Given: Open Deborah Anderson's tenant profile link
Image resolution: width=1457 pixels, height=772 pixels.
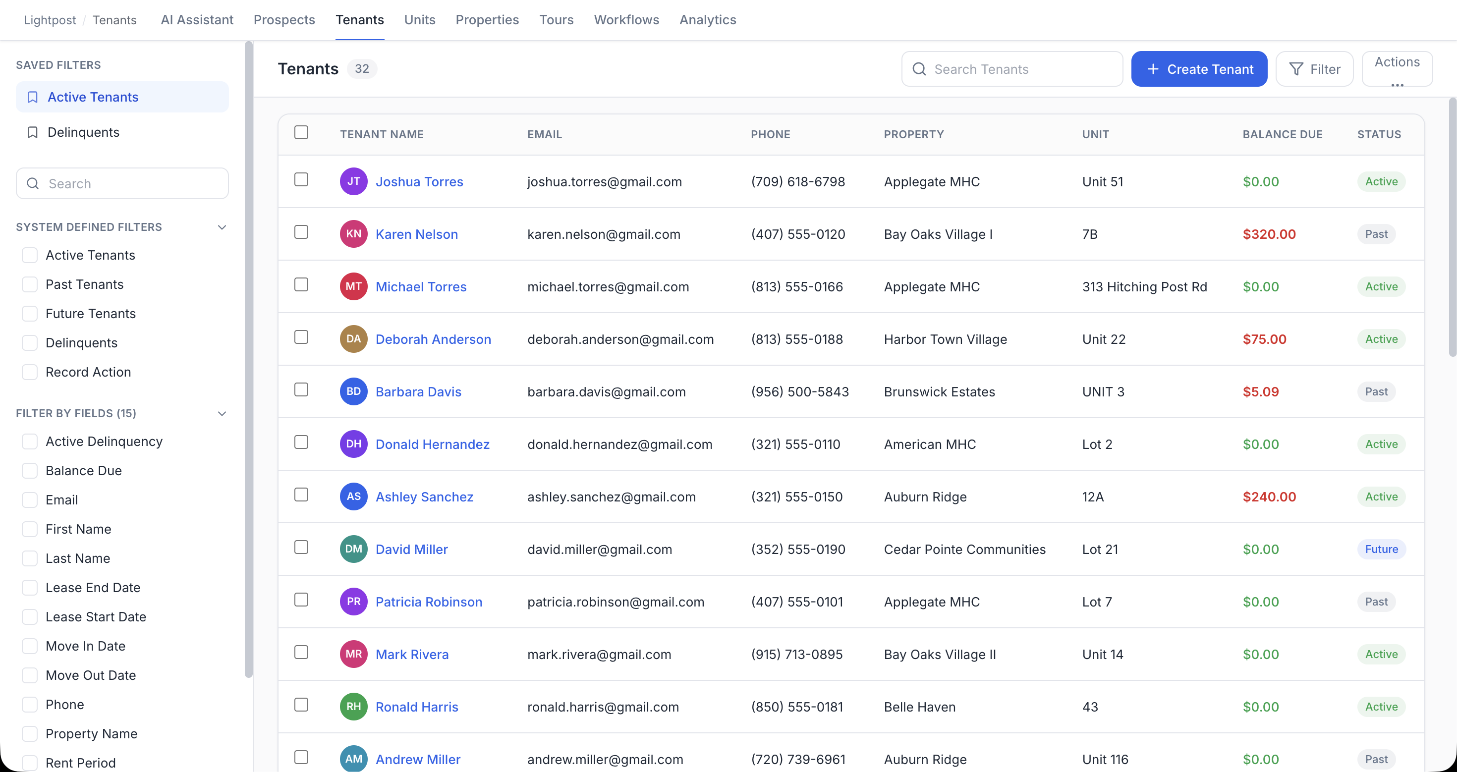Looking at the screenshot, I should point(433,339).
